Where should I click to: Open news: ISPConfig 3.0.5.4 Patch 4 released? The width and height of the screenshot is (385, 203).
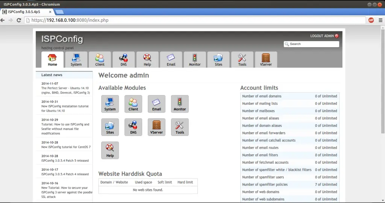(65, 174)
